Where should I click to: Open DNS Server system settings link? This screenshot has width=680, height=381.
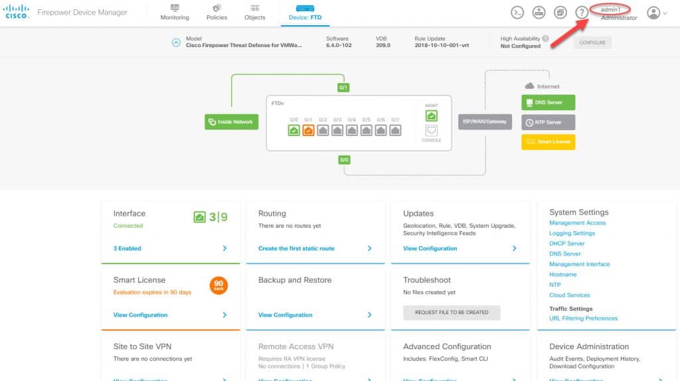[x=564, y=254]
